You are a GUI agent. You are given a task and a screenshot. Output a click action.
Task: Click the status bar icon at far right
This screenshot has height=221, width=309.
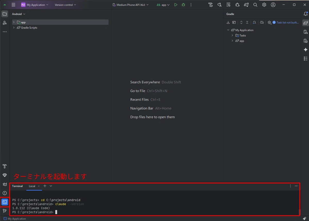click(305, 219)
